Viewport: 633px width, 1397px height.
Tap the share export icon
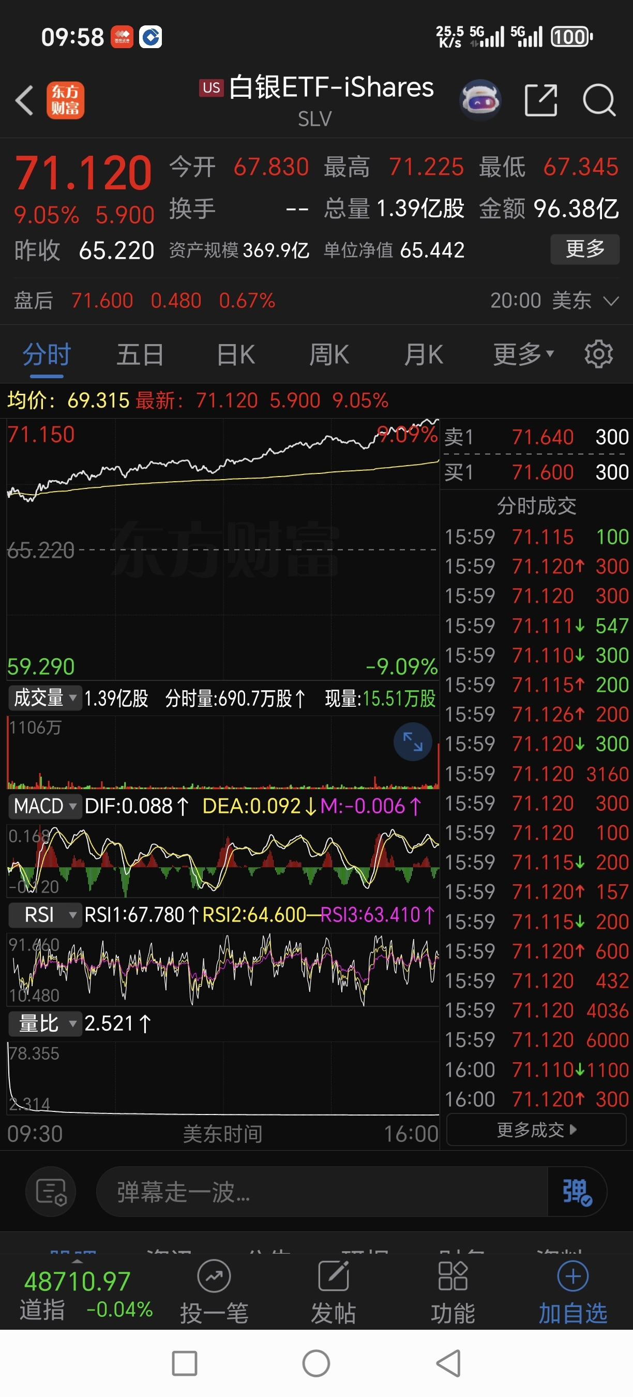point(541,100)
